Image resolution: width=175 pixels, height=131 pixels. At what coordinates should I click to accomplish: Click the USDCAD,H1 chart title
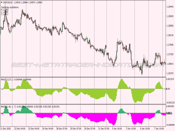[9, 2]
